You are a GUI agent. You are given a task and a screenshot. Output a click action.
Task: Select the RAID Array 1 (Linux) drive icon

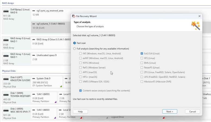(x=6, y=56)
